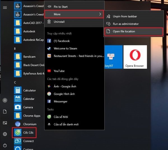The height and width of the screenshot is (150, 168).
Task: Select Unpin from taskbar
Action: pos(134,16)
